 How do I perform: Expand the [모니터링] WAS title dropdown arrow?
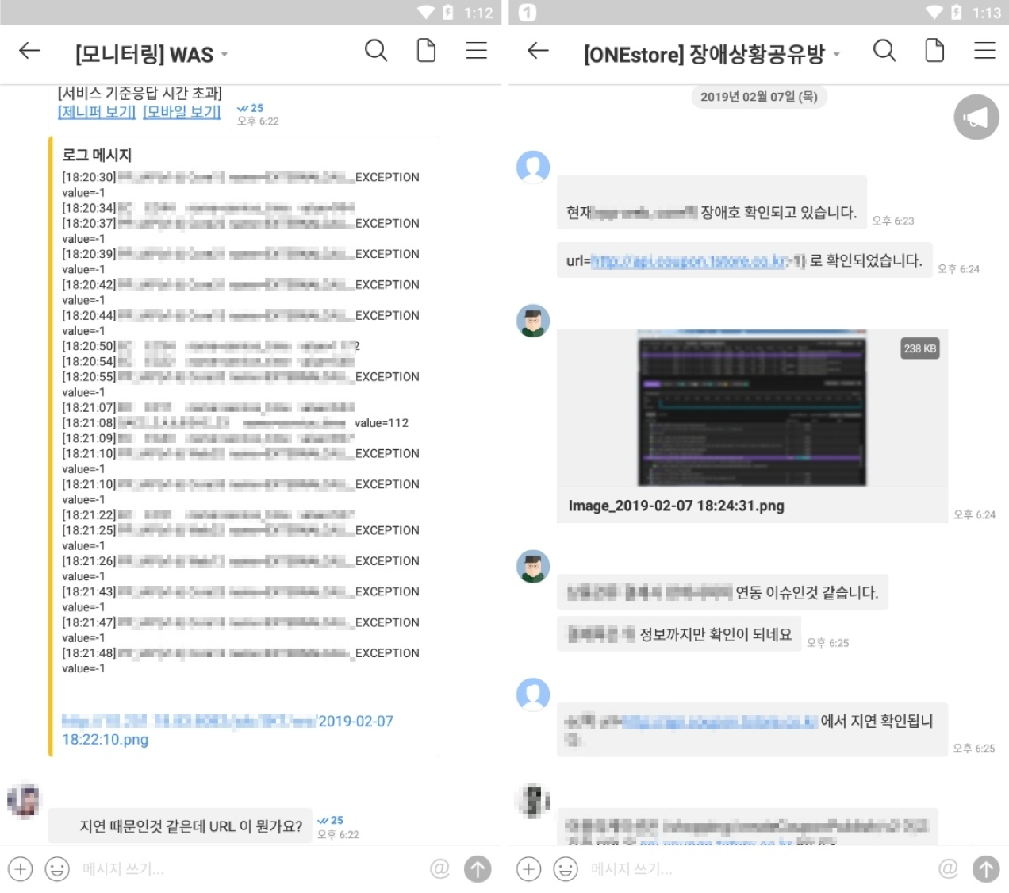(224, 55)
